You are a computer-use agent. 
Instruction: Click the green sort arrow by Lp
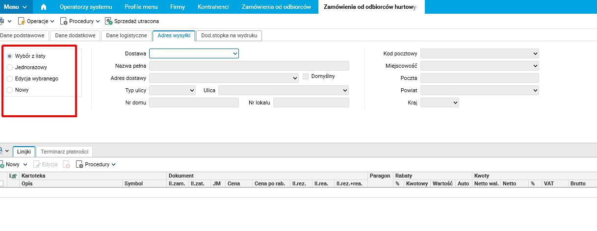coord(14,176)
